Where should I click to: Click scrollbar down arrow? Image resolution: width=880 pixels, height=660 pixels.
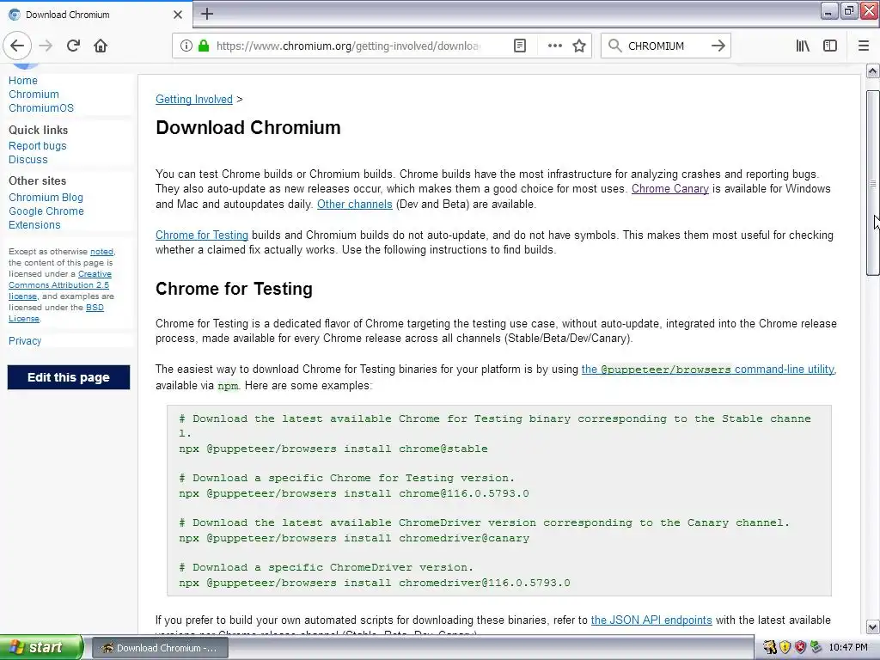pos(872,626)
